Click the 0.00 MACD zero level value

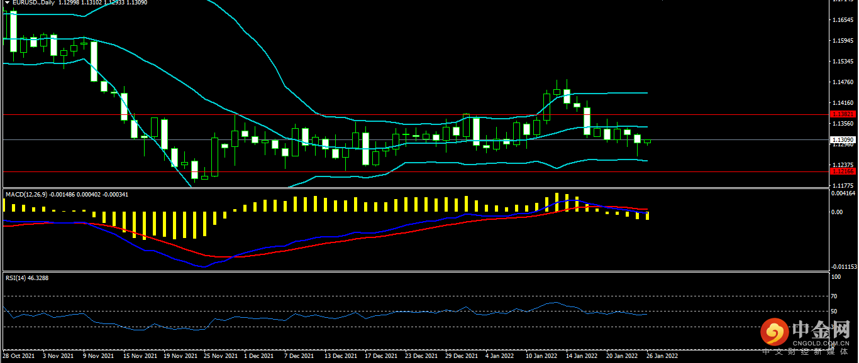pyautogui.click(x=837, y=212)
